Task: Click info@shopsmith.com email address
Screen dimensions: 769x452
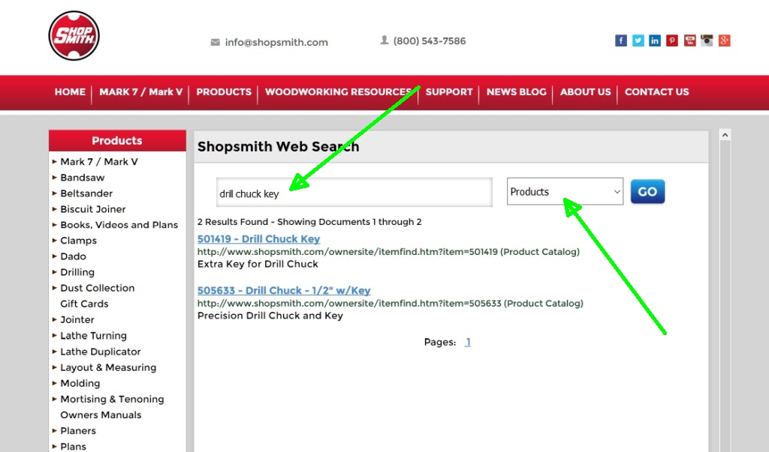Action: [x=276, y=43]
